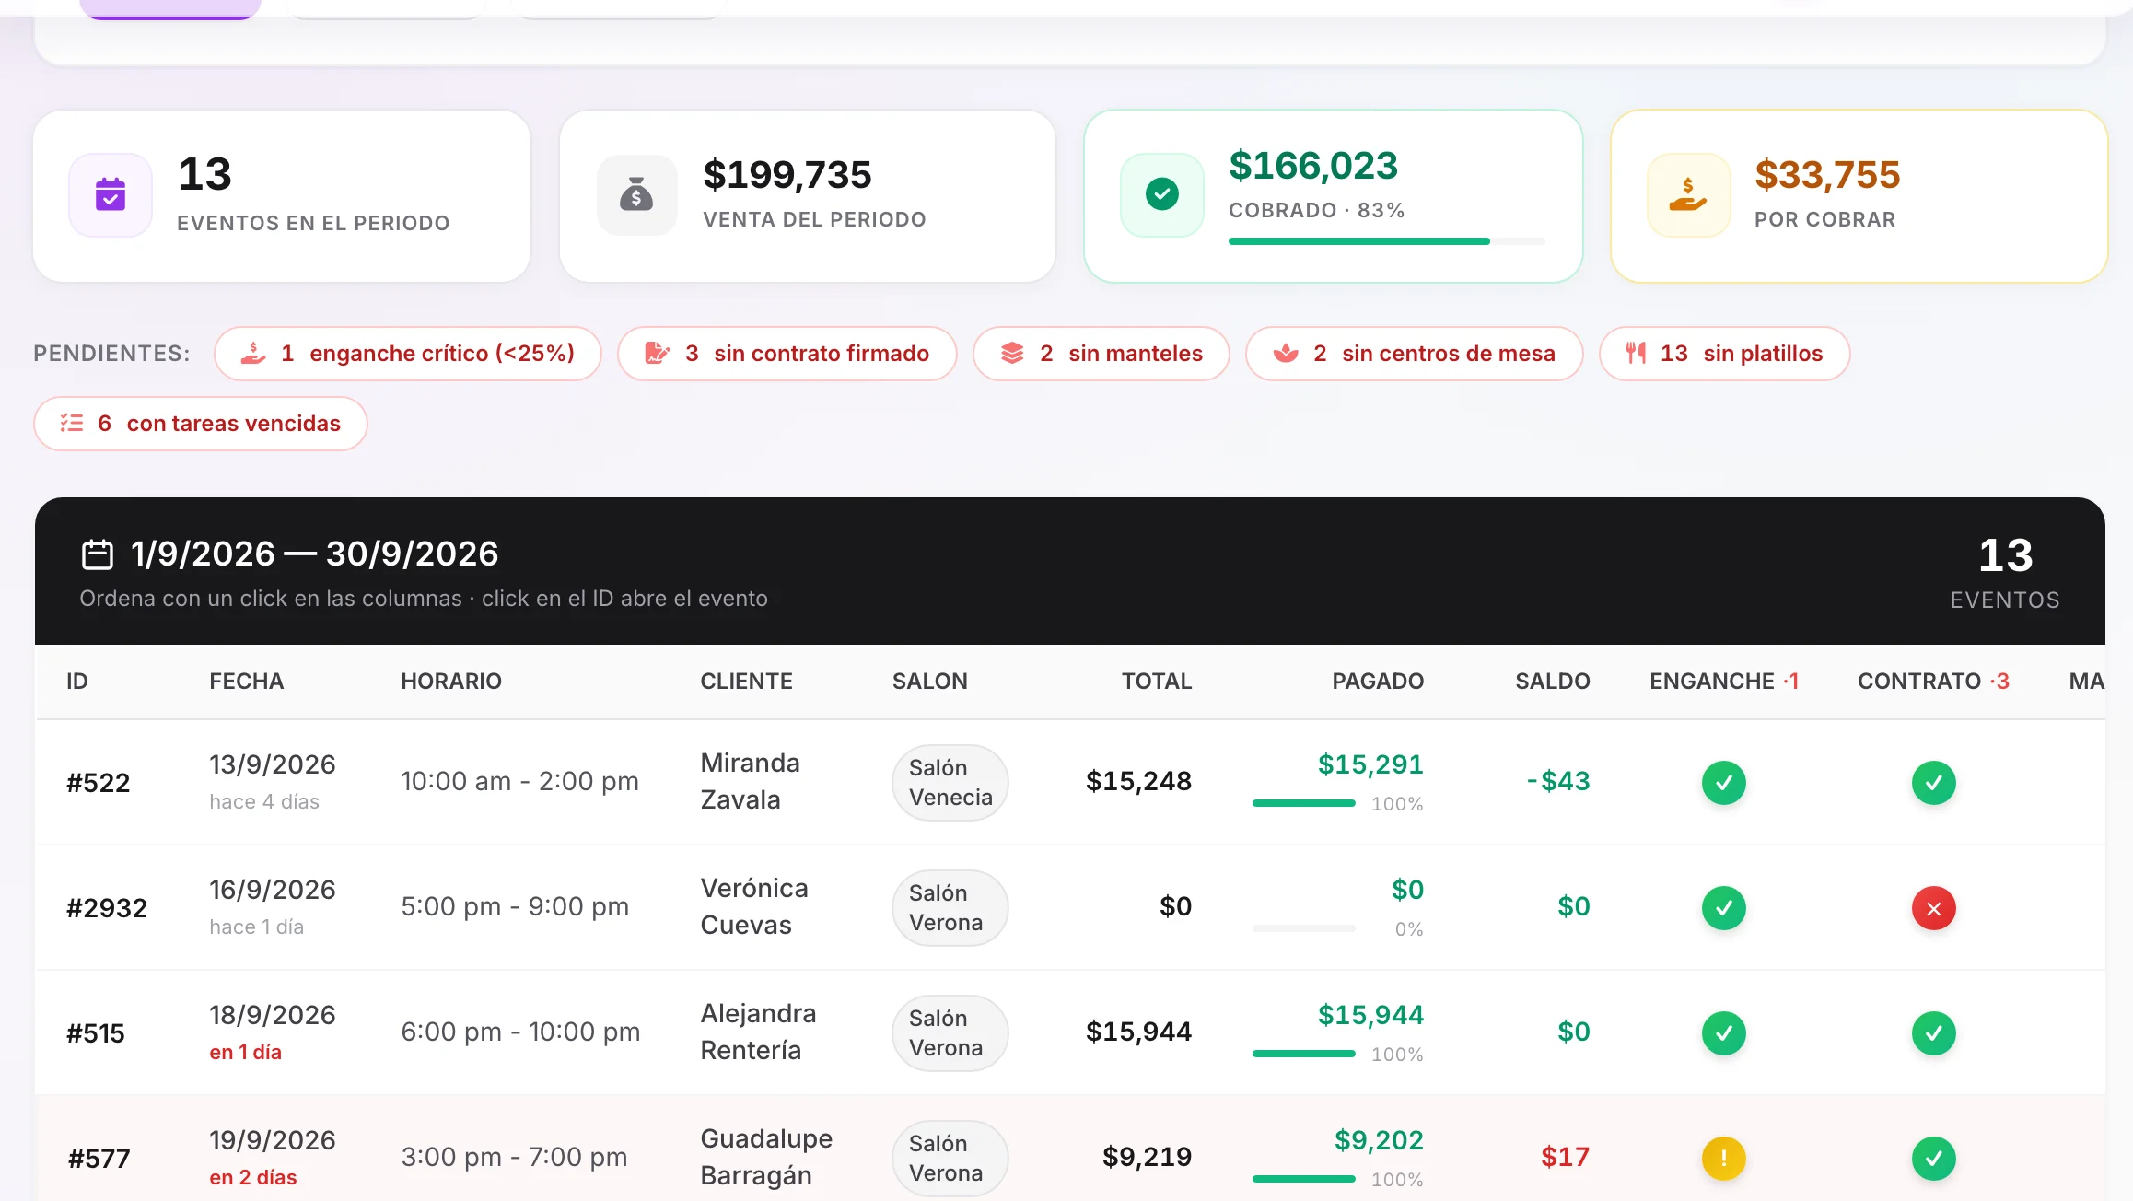Click the green enganche check for event #2932

(1724, 908)
